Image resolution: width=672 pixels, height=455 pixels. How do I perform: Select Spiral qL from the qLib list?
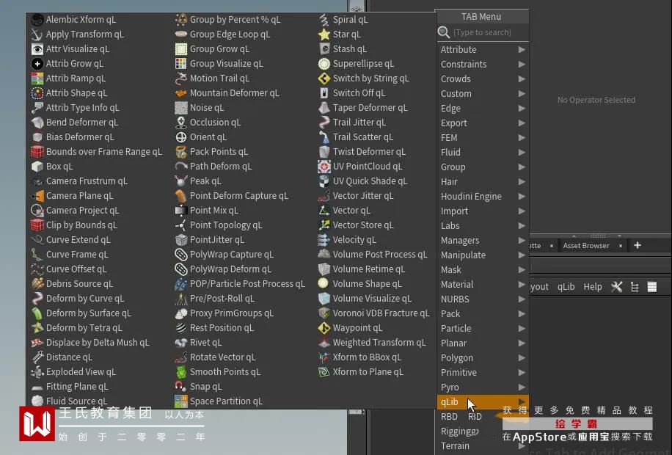pyautogui.click(x=350, y=20)
